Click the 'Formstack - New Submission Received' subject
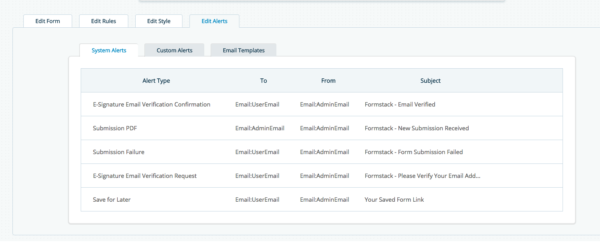600x245 pixels. 416,128
